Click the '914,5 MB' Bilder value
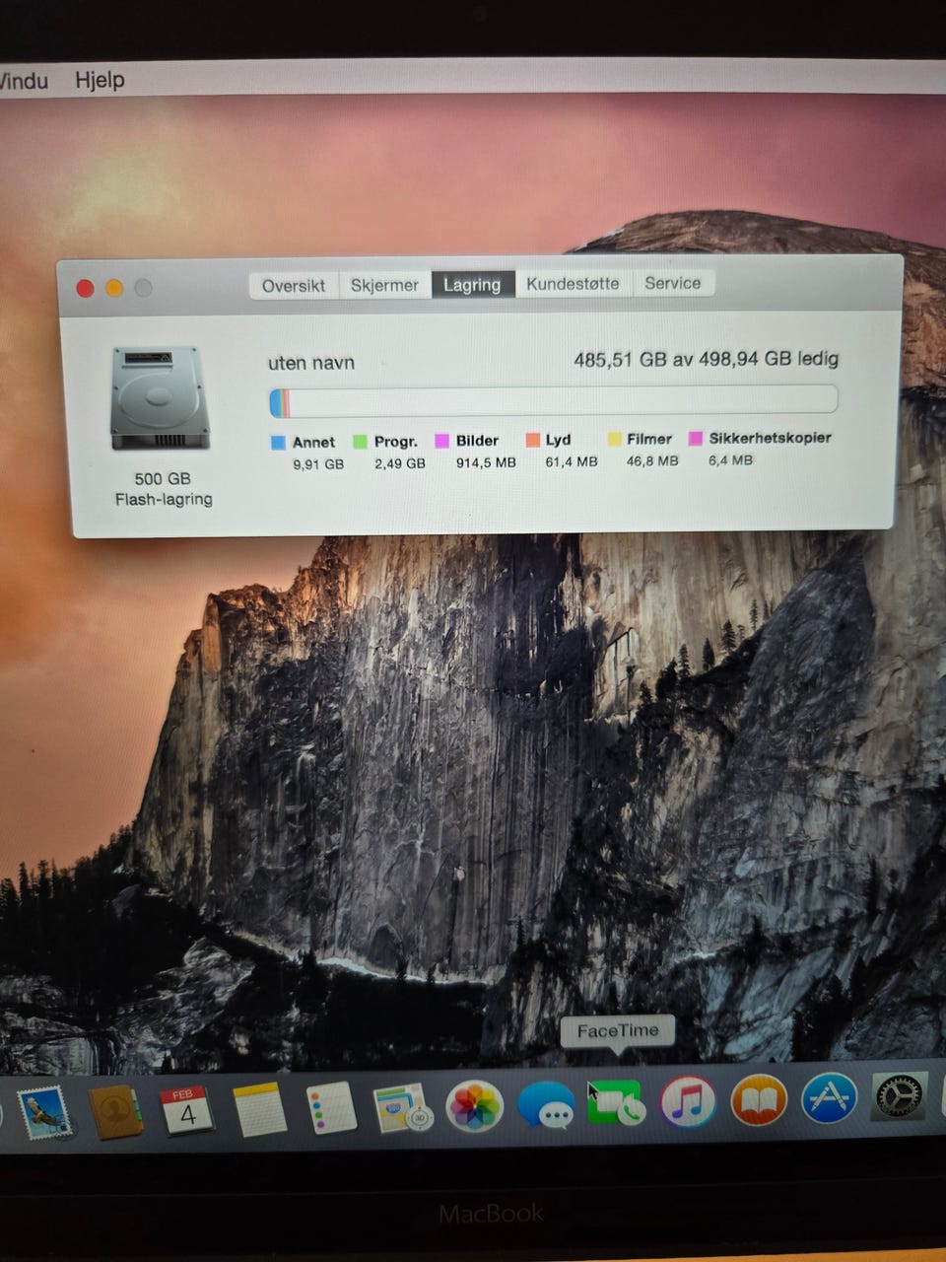946x1262 pixels. pyautogui.click(x=486, y=461)
